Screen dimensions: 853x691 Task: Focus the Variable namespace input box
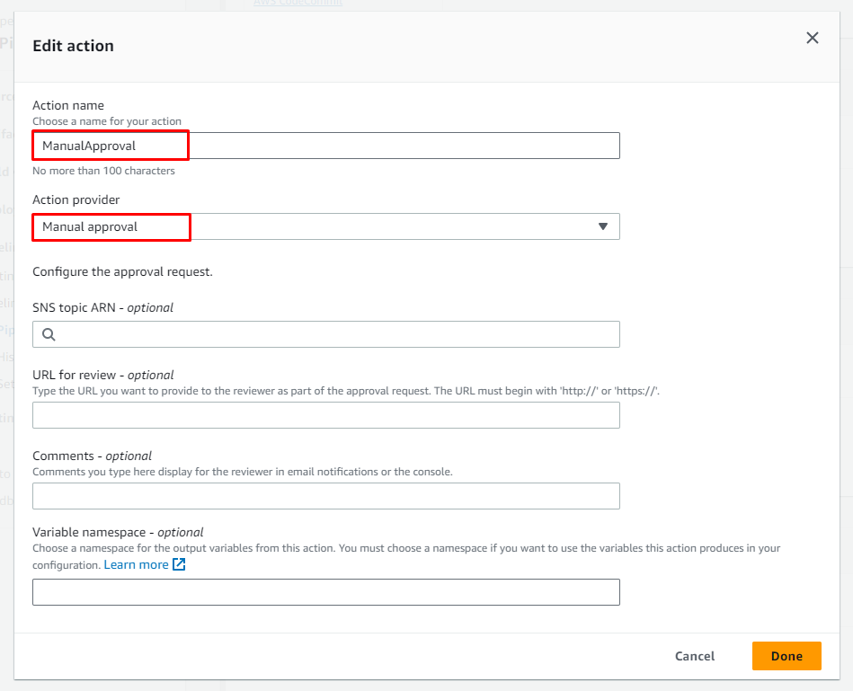point(325,592)
